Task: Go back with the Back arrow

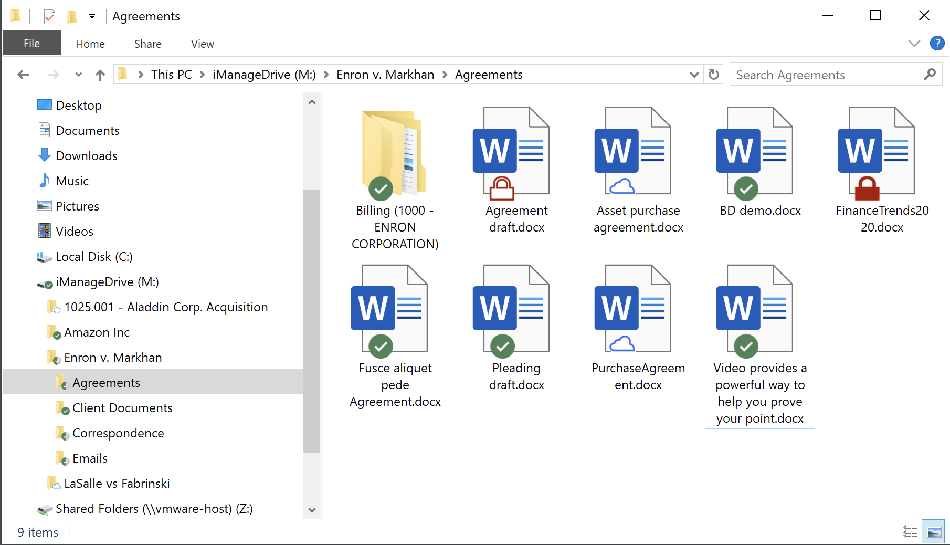Action: [x=23, y=75]
